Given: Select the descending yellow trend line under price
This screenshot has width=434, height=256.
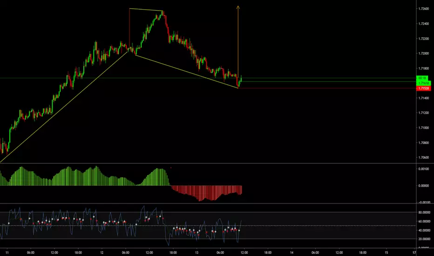Looking at the screenshot, I should pos(187,72).
